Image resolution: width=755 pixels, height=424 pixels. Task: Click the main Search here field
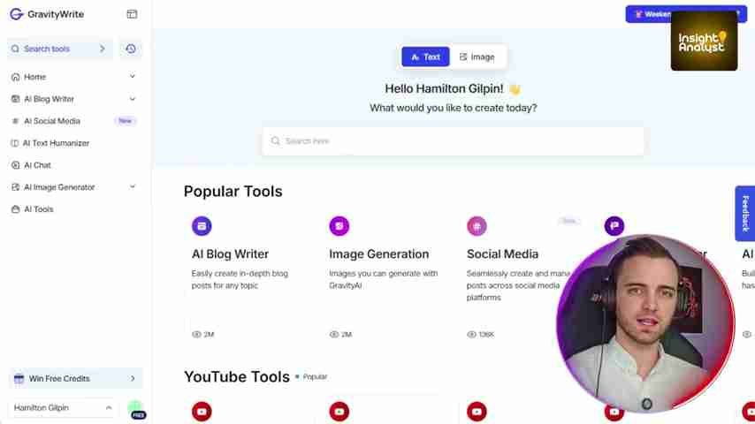[x=453, y=141]
